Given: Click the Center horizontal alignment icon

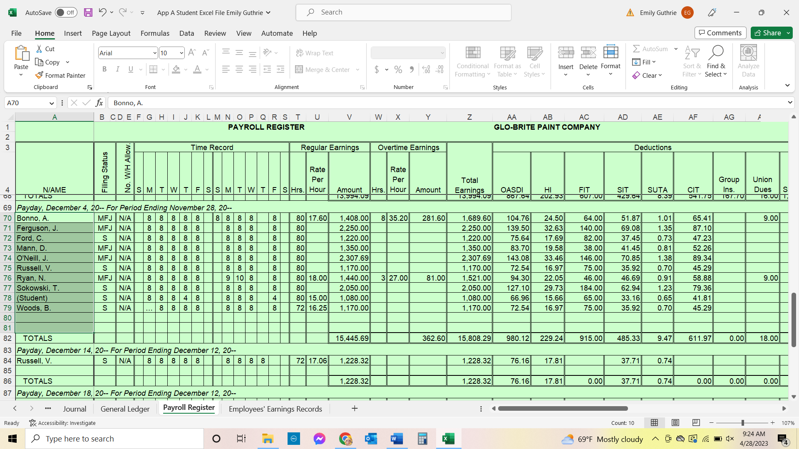Looking at the screenshot, I should point(239,69).
